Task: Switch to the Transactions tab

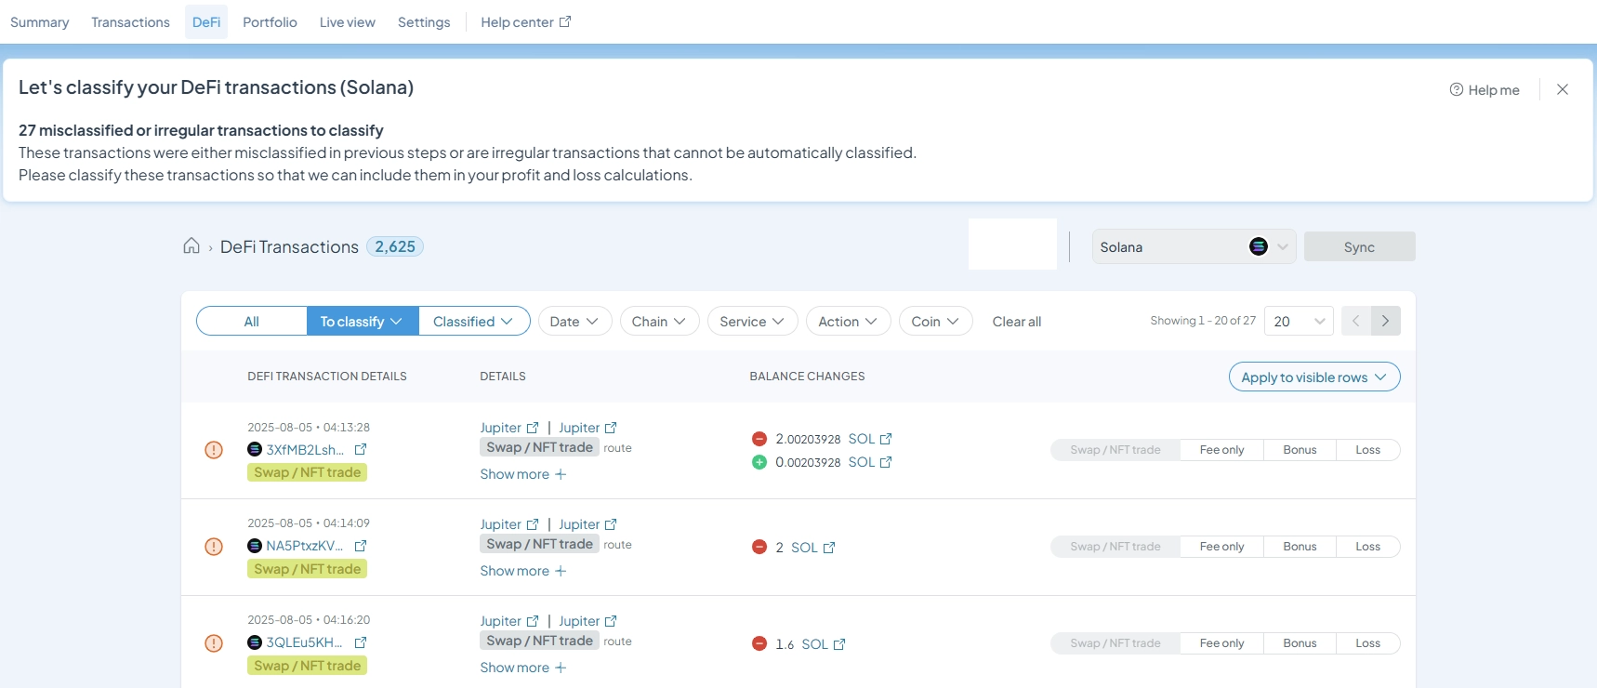Action: [x=130, y=22]
